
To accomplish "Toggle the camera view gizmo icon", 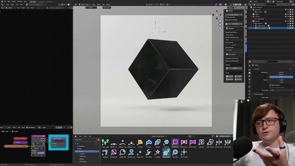I will 220,28.
